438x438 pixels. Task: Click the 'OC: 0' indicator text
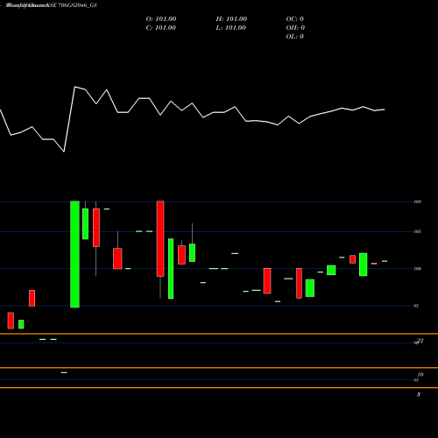click(x=294, y=19)
